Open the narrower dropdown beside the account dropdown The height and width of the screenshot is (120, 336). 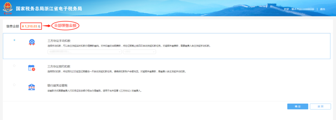pyautogui.click(x=139, y=52)
